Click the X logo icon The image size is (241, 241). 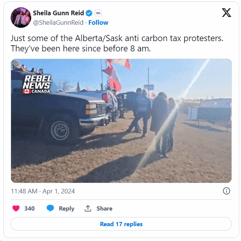[226, 13]
